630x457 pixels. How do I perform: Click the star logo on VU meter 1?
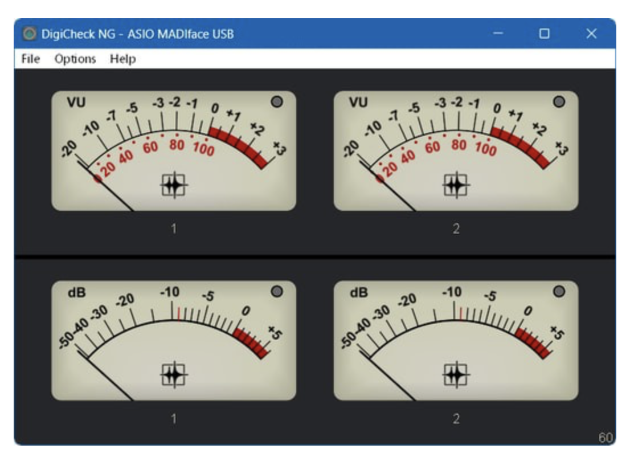[174, 185]
